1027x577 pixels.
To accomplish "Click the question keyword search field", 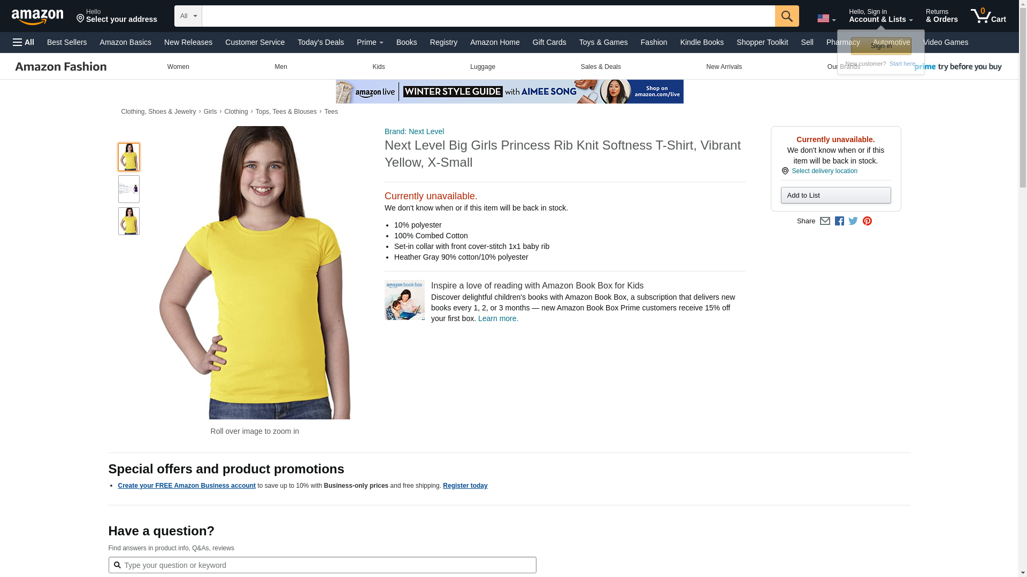I will point(322,565).
